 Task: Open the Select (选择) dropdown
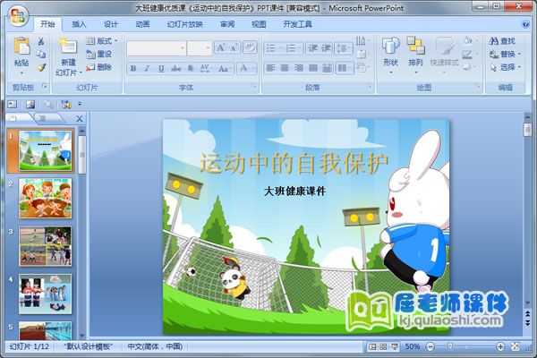click(507, 67)
